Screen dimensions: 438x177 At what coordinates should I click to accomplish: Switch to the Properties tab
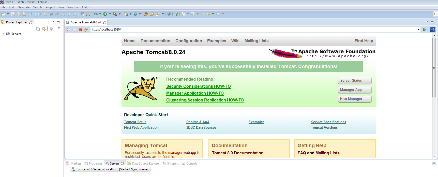(x=93, y=164)
